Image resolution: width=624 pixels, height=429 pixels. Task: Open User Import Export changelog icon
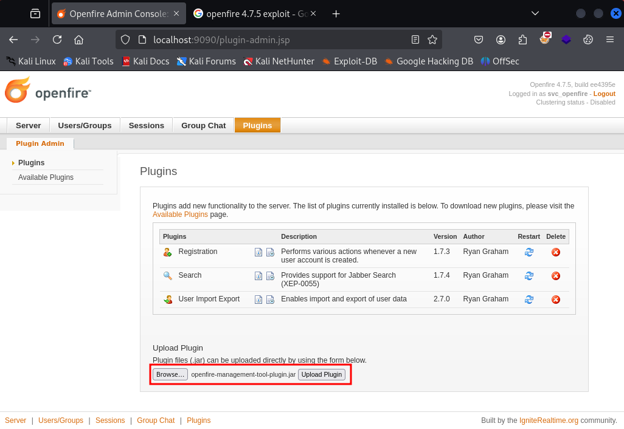pos(270,300)
